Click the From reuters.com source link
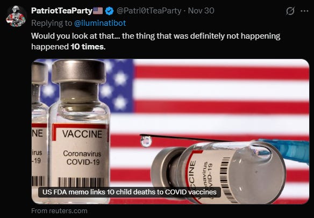This screenshot has height=218, width=314. [x=59, y=211]
